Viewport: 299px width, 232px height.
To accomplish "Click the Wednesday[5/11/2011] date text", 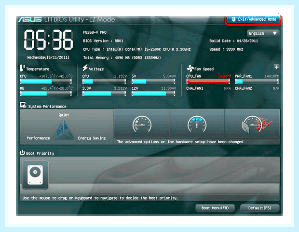I will pyautogui.click(x=48, y=57).
